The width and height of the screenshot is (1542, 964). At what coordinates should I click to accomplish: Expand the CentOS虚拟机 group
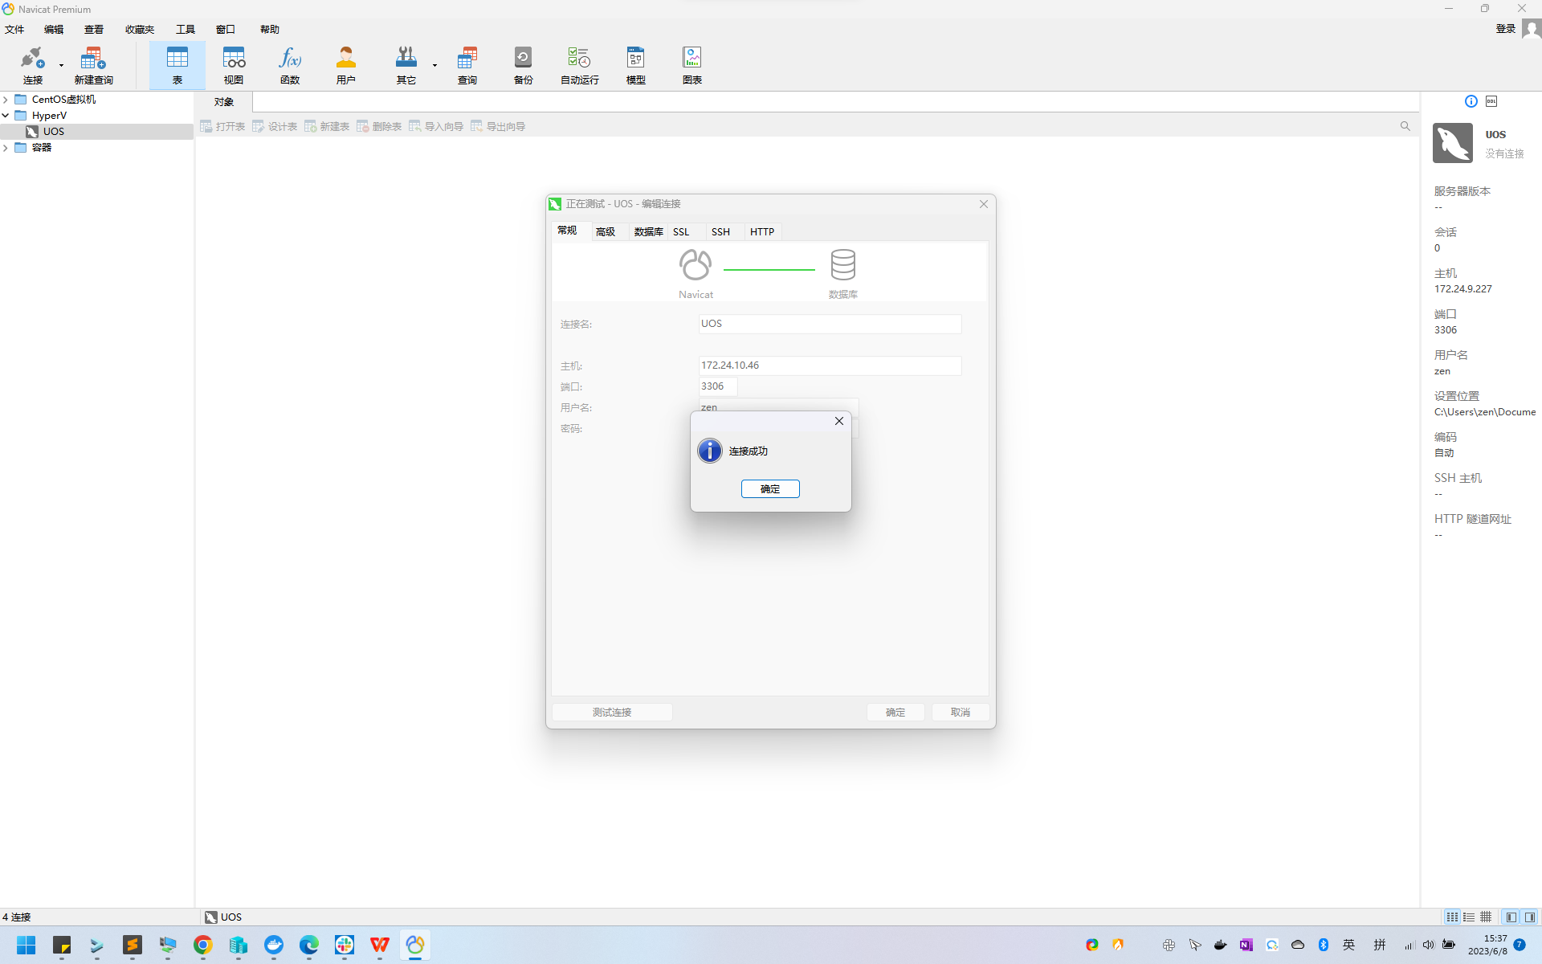coord(6,100)
